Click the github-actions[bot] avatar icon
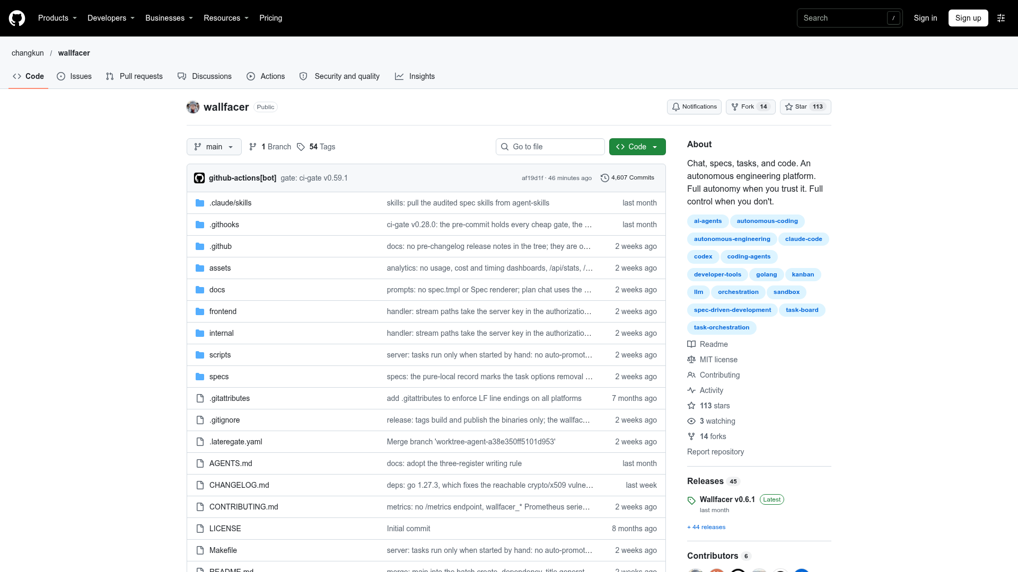The height and width of the screenshot is (572, 1018). tap(199, 178)
